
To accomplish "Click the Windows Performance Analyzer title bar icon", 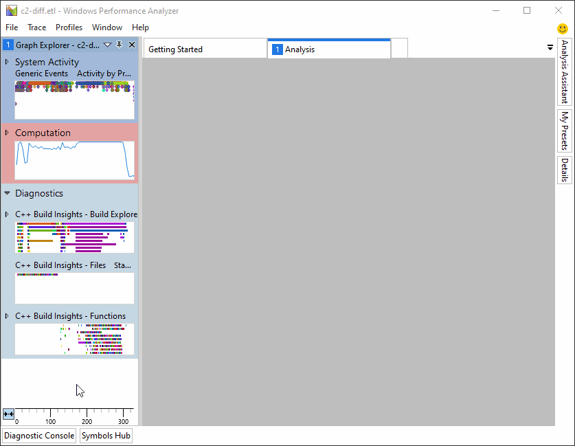I will click(x=10, y=10).
